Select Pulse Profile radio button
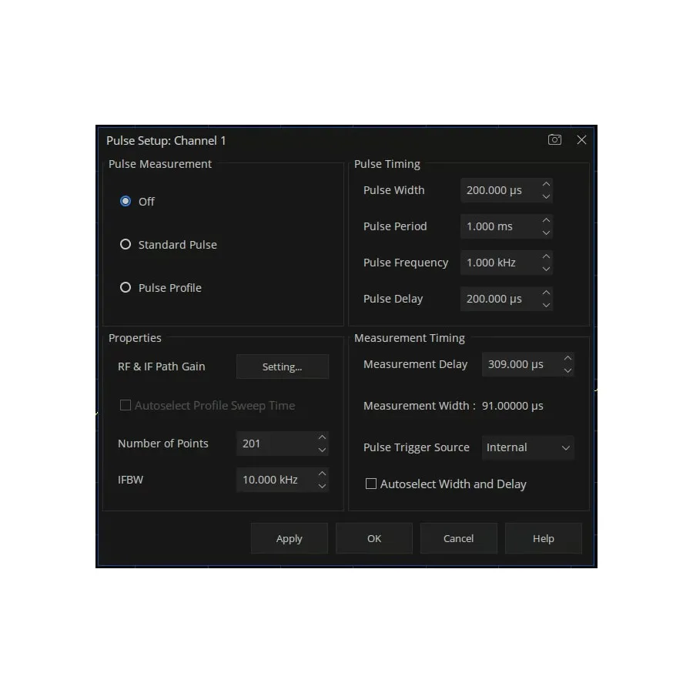693x693 pixels. [x=126, y=287]
